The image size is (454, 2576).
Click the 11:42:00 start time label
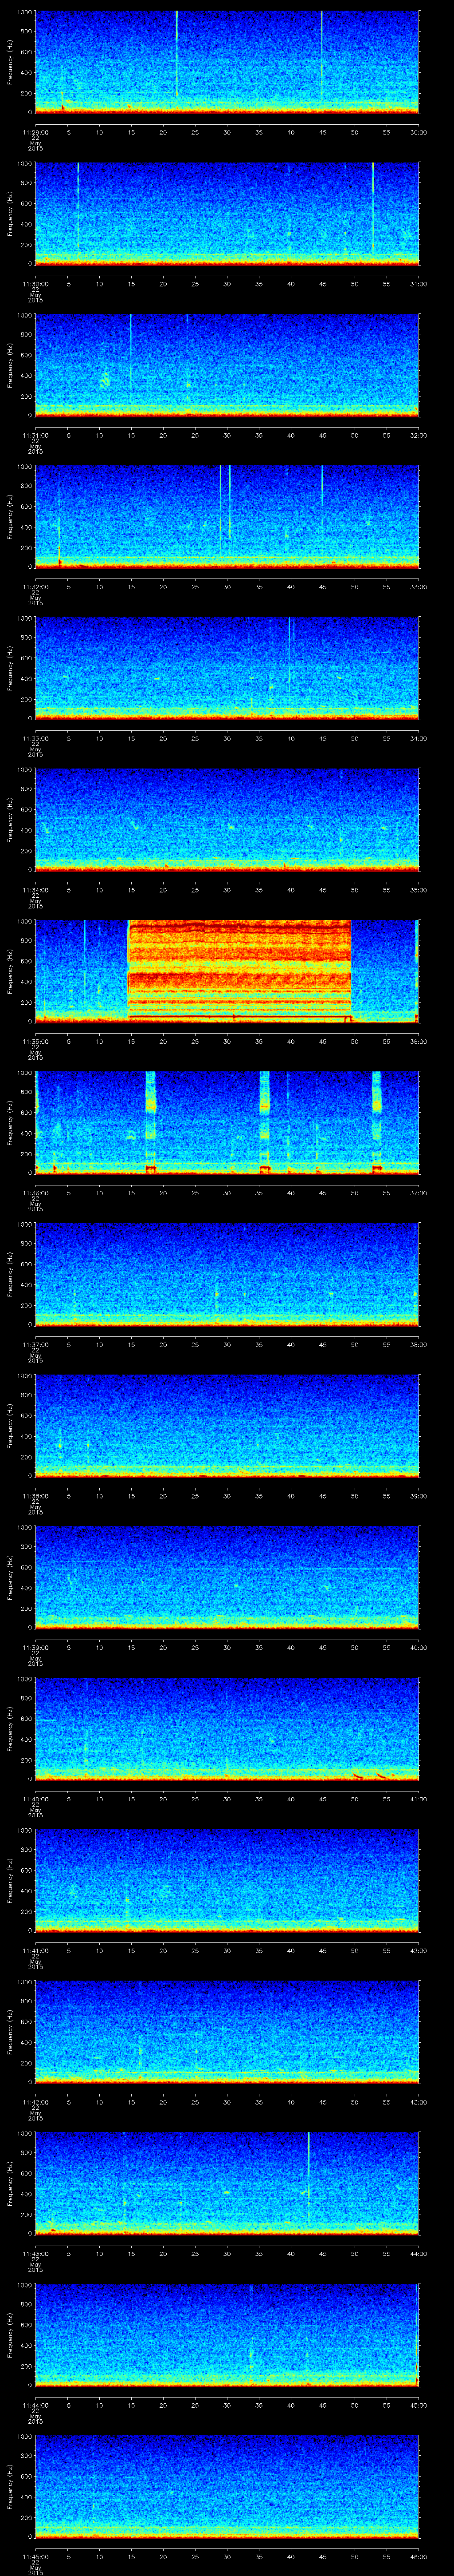tap(35, 2102)
